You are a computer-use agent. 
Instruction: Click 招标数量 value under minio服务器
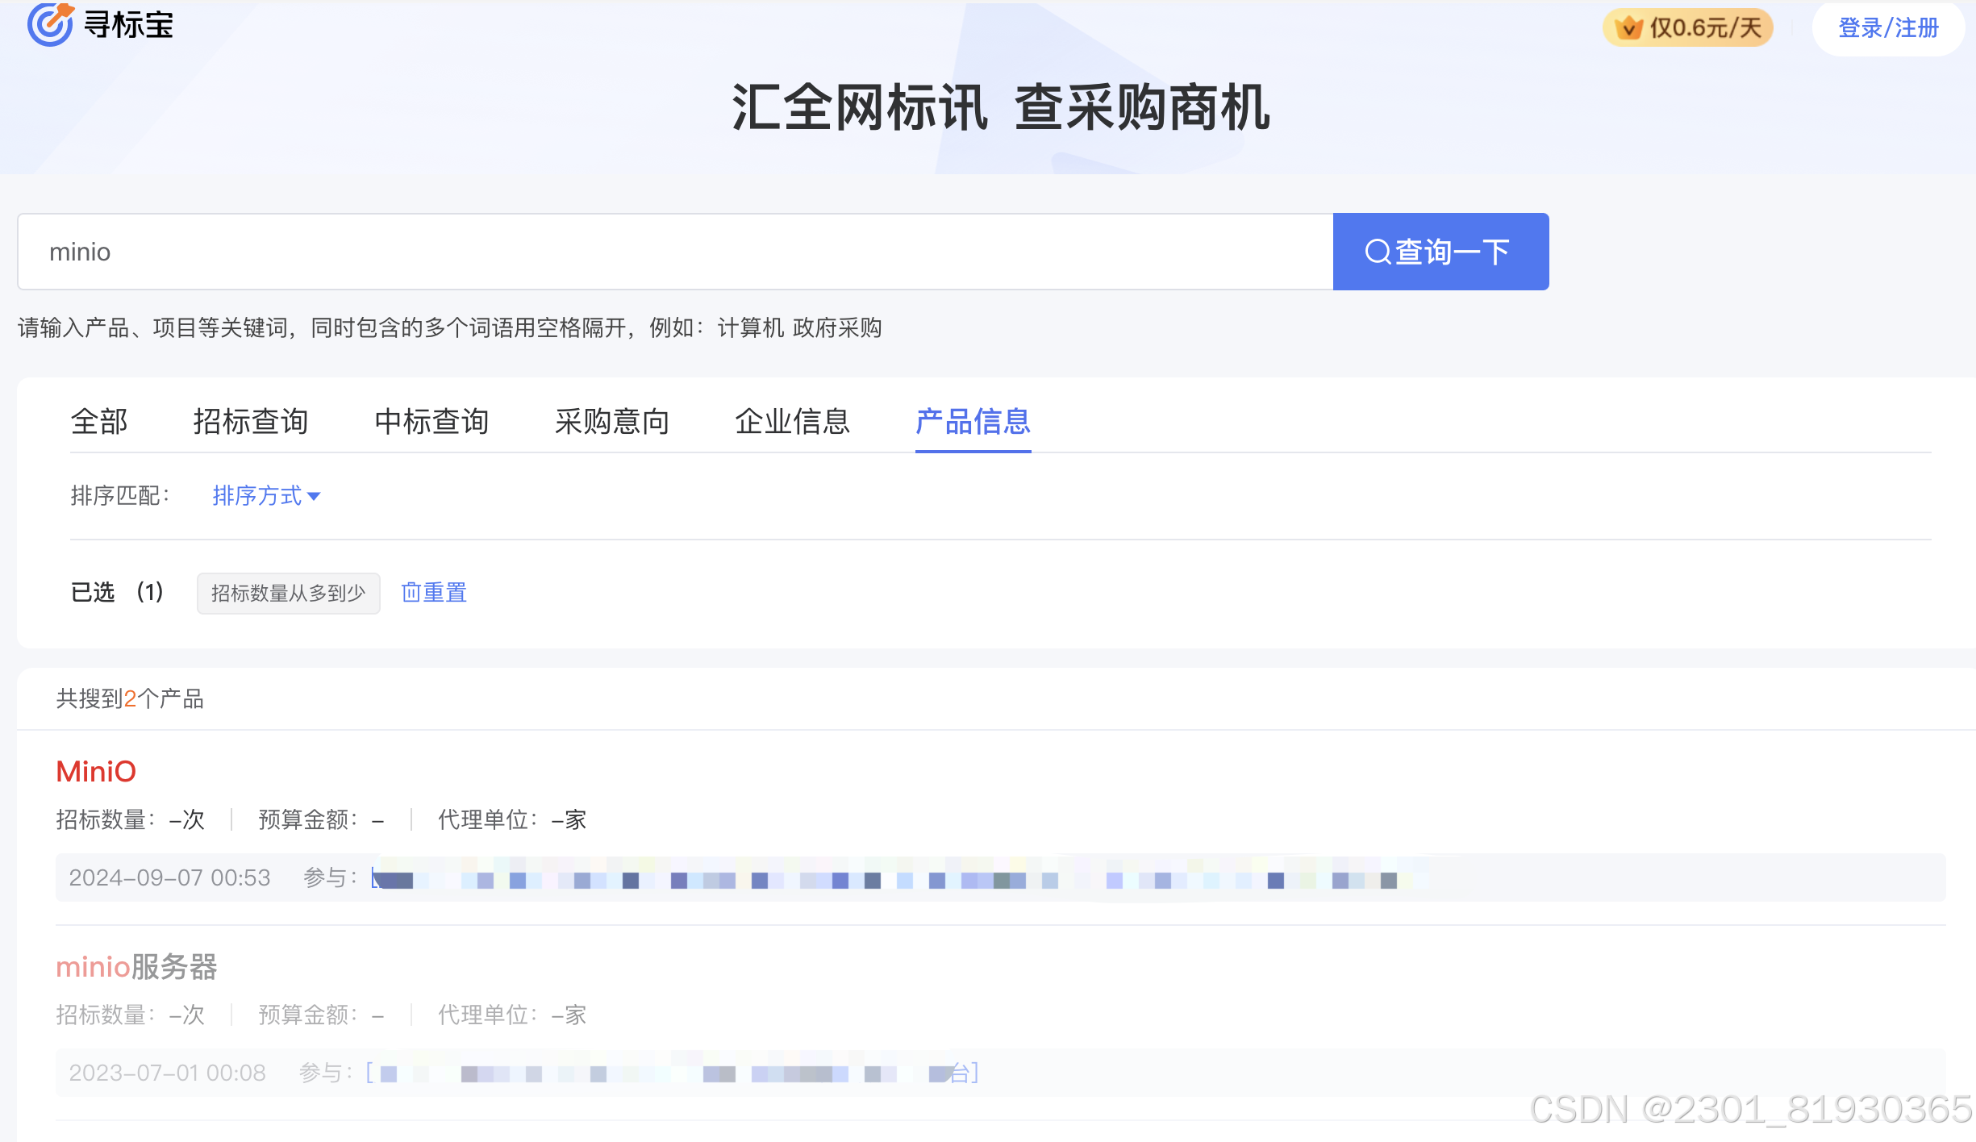click(186, 1015)
